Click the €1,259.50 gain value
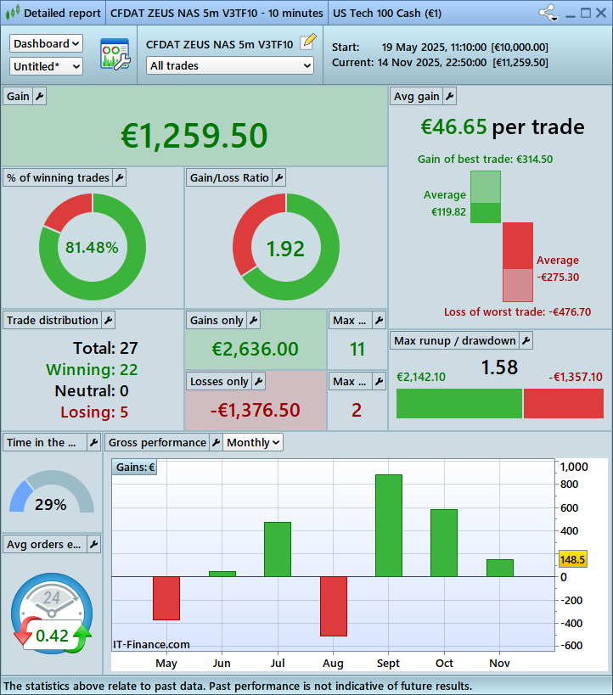 pyautogui.click(x=194, y=135)
